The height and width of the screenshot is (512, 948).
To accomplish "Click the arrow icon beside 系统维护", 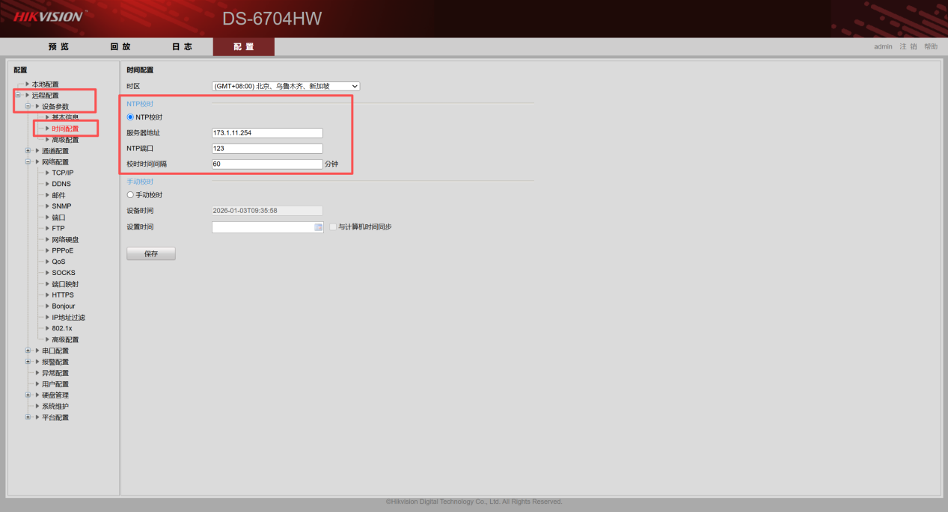I will (37, 406).
